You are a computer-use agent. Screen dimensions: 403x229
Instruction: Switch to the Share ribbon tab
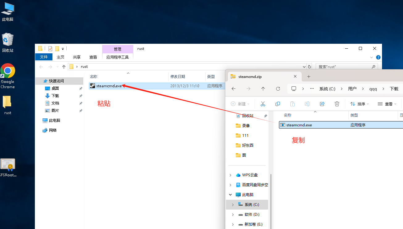click(77, 57)
